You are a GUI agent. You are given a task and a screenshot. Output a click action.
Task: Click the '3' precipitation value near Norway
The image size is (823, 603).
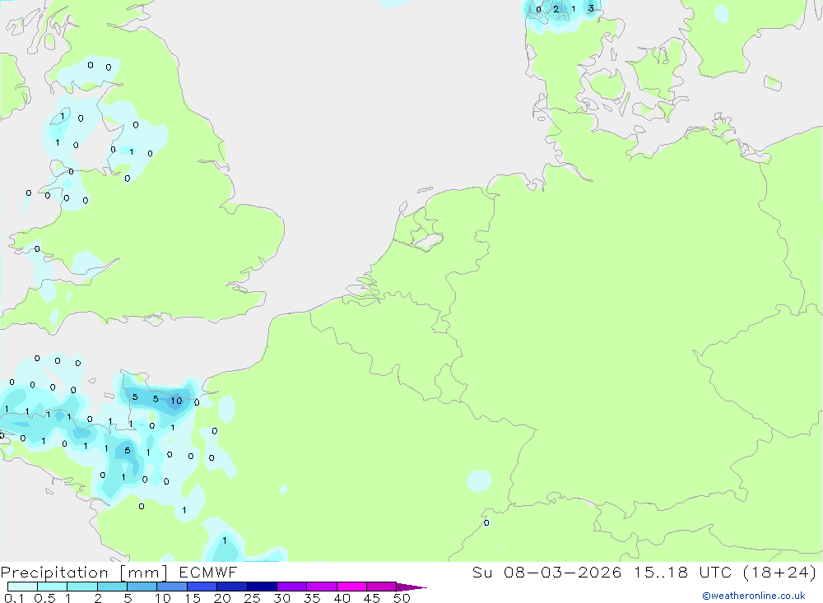pyautogui.click(x=591, y=8)
